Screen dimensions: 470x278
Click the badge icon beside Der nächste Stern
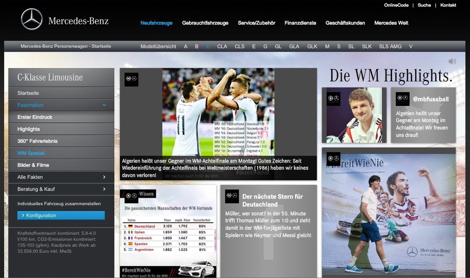pos(232,196)
